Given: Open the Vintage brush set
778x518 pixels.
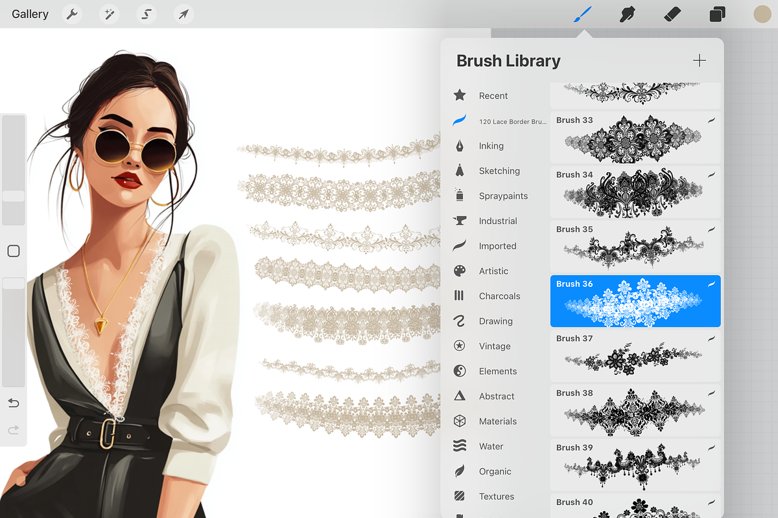Looking at the screenshot, I should click(496, 346).
